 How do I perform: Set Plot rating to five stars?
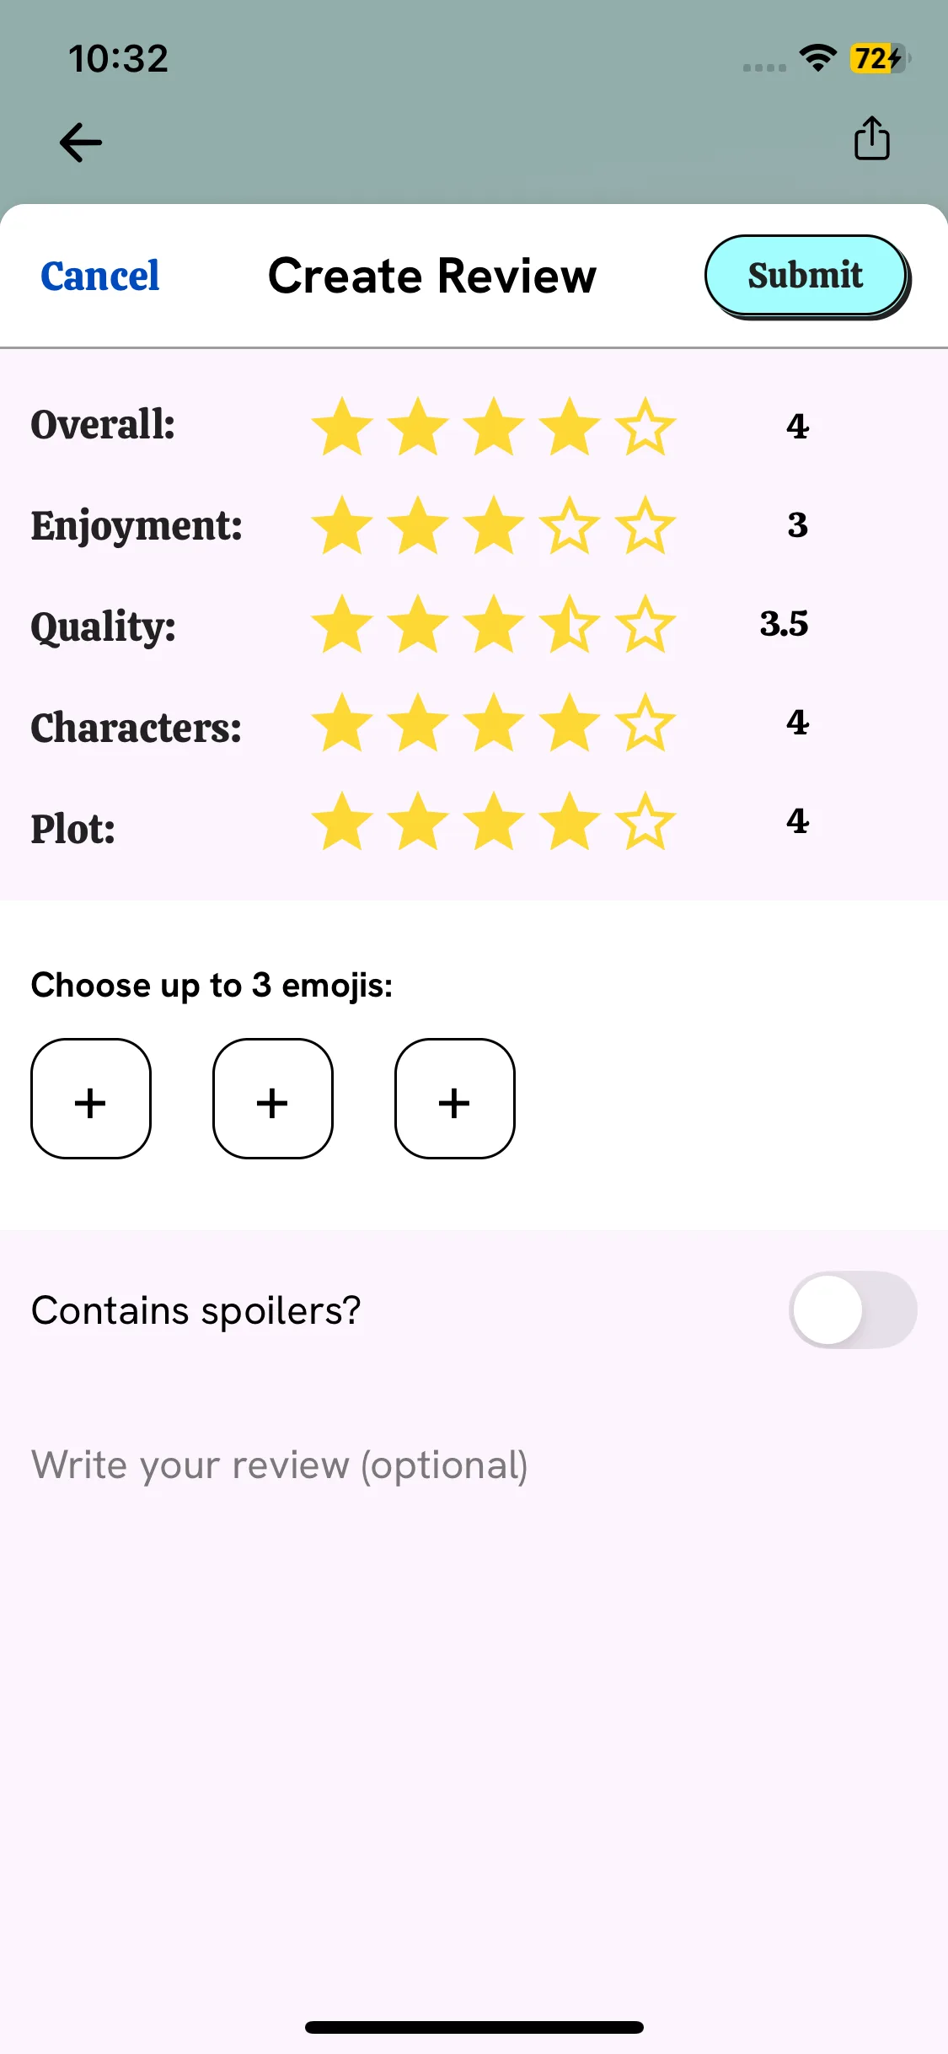645,822
